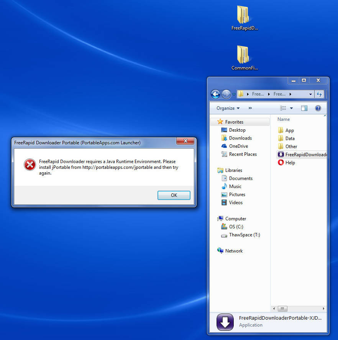This screenshot has height=340, width=338.
Task: Click the horizontal scrollbar left arrow
Action: 274,309
